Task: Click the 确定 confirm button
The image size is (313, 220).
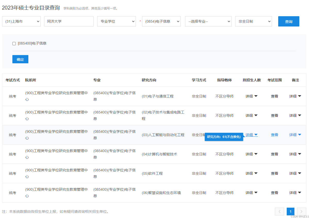Action: (20, 59)
